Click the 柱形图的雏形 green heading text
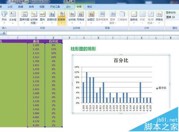The image size is (179, 132). coord(83,49)
